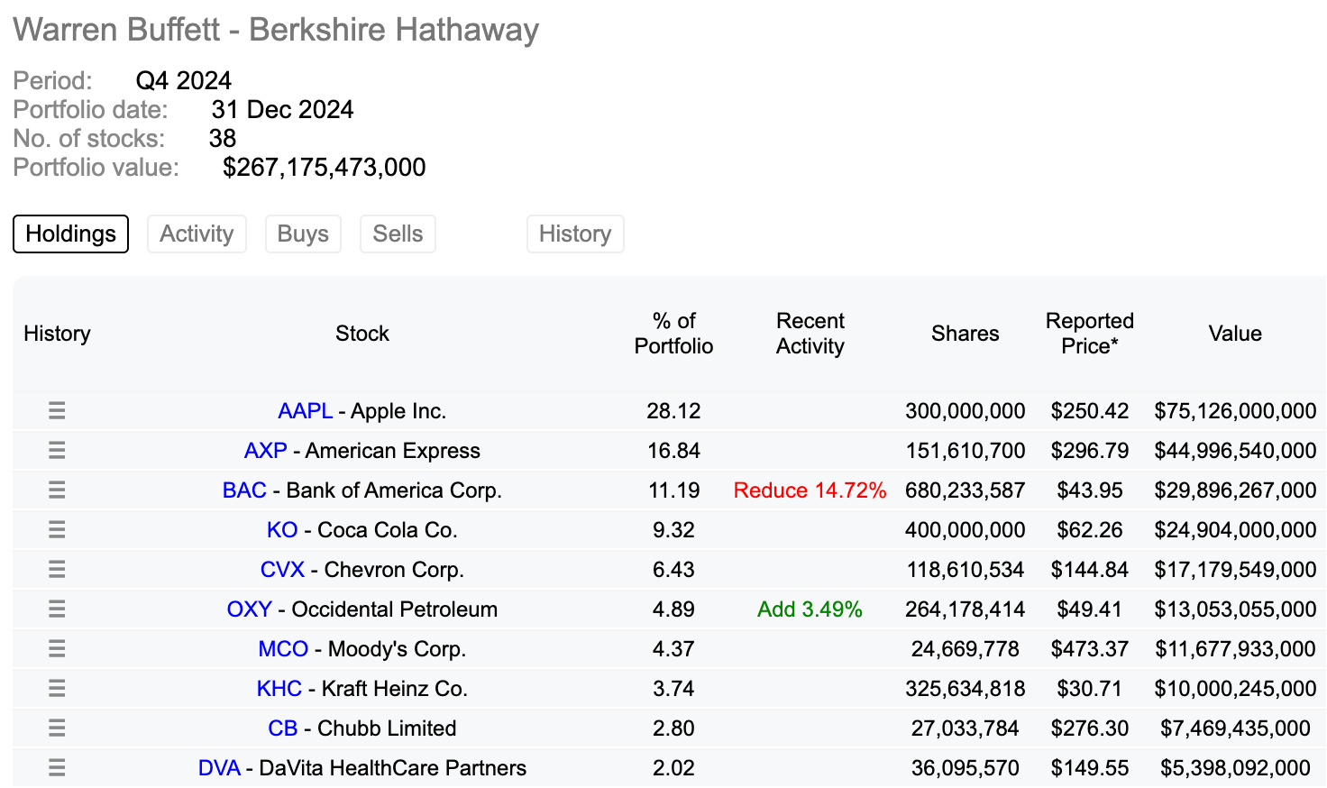Open the History tab button

pos(575,234)
